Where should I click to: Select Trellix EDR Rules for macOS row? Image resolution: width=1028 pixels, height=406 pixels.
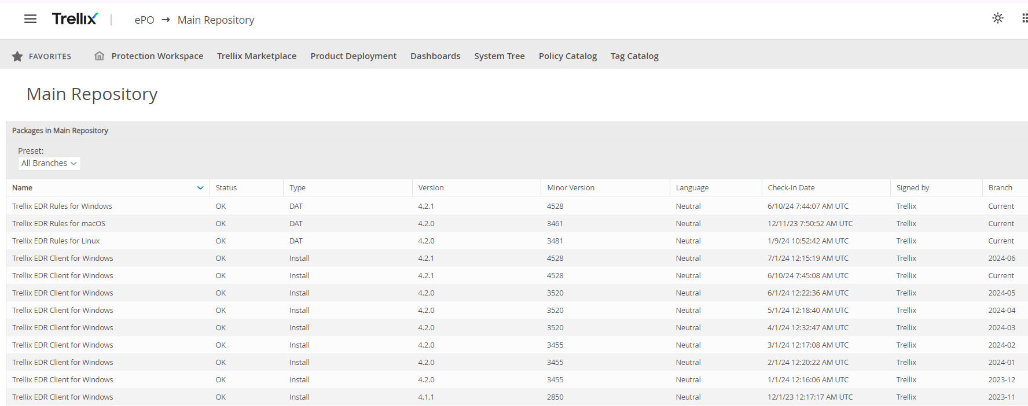click(517, 223)
